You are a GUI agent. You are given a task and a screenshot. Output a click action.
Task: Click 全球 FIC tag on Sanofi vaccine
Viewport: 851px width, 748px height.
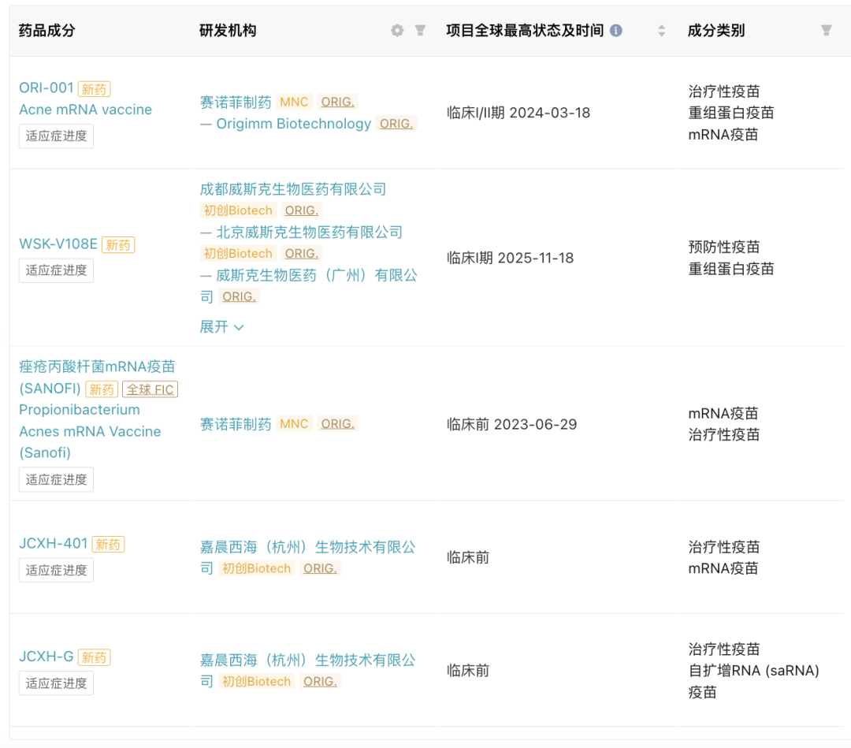151,389
